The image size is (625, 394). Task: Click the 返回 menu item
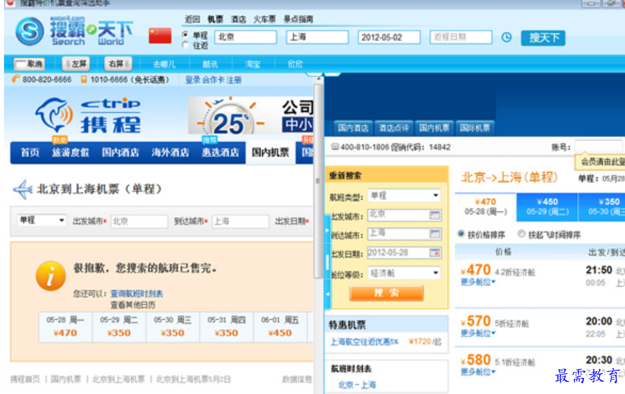[192, 19]
